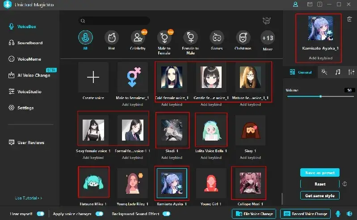Open the magic wand effects tab
This screenshot has width=357, height=220.
[x=324, y=72]
